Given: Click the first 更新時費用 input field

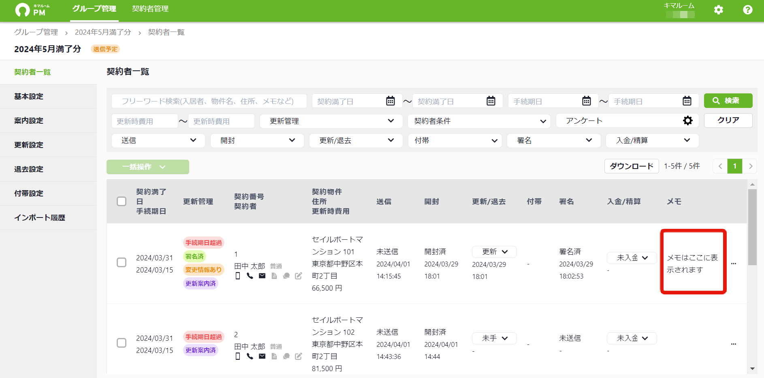Looking at the screenshot, I should (145, 121).
